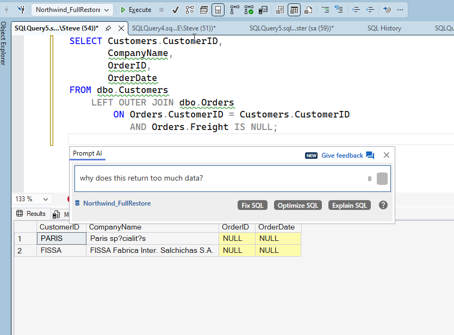This screenshot has width=454, height=335.
Task: Open the Help question mark in Prompt AI
Action: click(383, 205)
